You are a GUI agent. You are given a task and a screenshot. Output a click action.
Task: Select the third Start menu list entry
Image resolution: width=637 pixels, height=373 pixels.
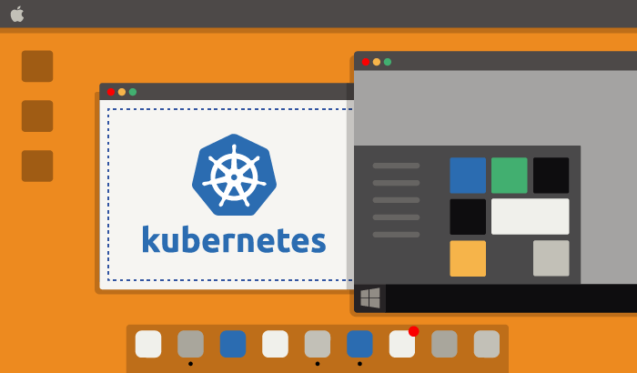point(396,200)
